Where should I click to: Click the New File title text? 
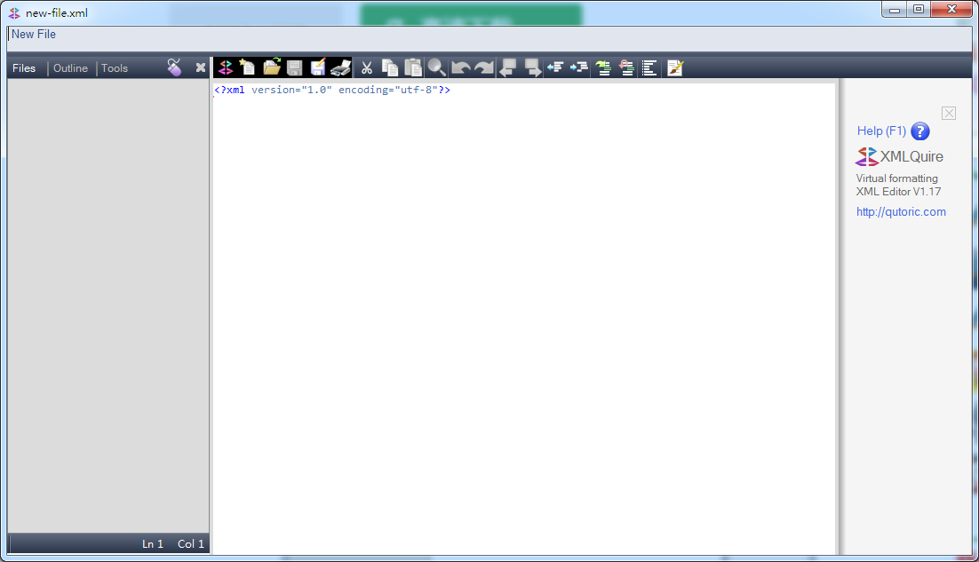tap(34, 35)
